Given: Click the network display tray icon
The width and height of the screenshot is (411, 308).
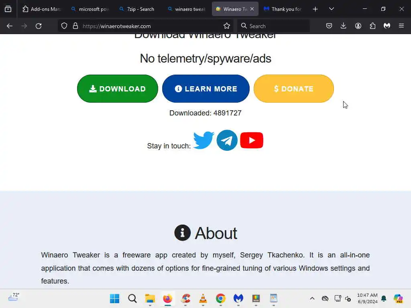Looking at the screenshot, I should tap(338, 298).
